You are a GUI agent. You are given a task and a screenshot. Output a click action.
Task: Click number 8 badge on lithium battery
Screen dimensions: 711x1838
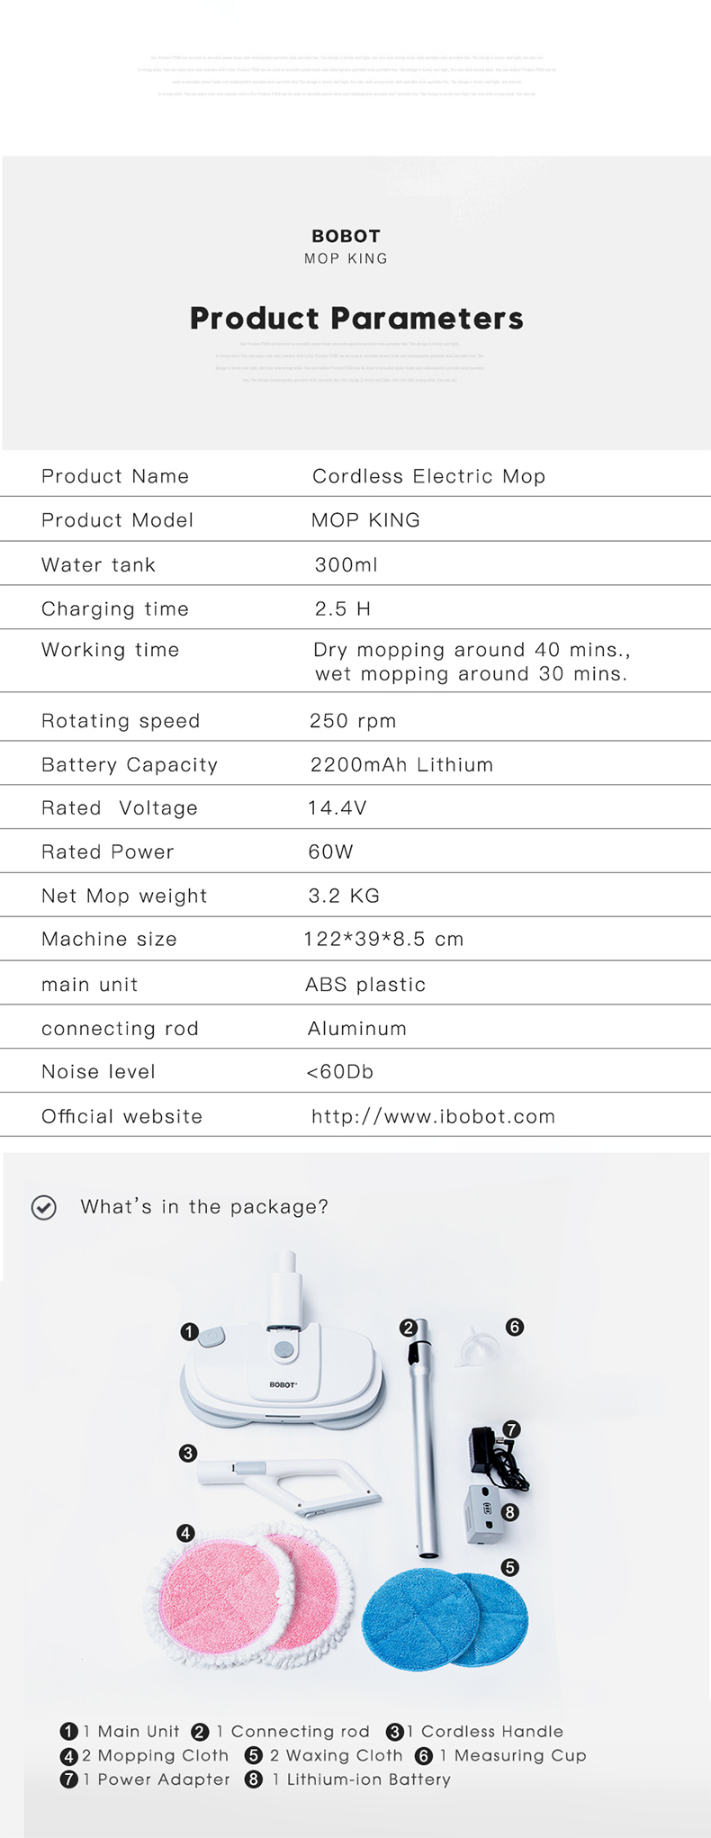pyautogui.click(x=509, y=1512)
